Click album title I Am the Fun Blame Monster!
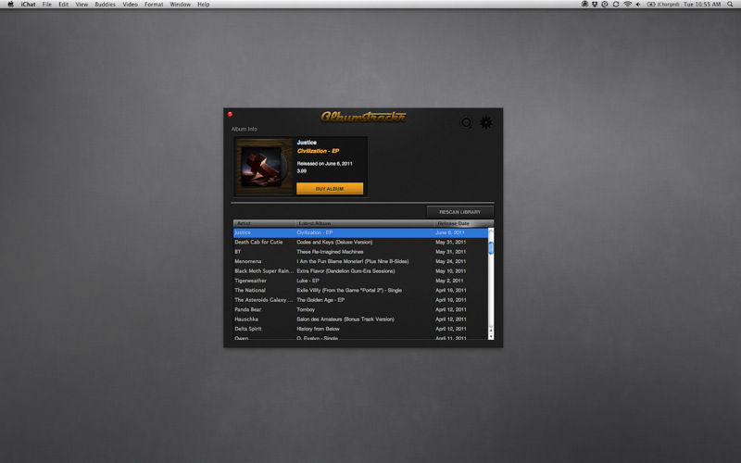This screenshot has width=741, height=463. (x=353, y=261)
